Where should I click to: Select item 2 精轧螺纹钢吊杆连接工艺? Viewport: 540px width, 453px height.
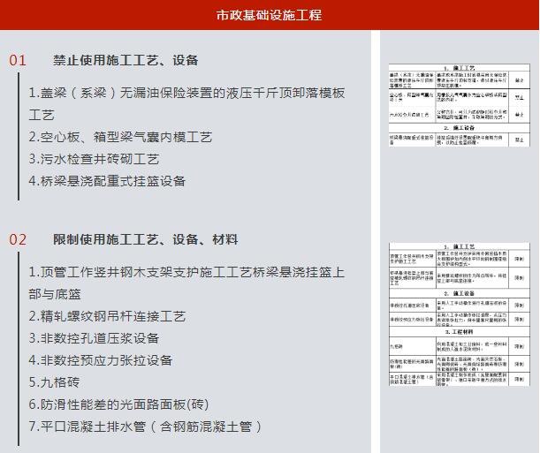point(107,316)
